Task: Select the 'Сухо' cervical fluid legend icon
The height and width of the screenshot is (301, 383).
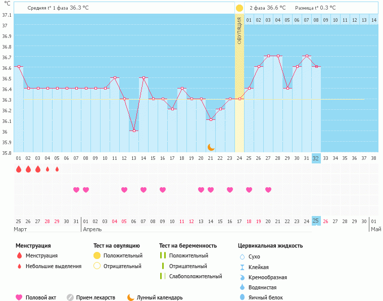Action: click(242, 256)
